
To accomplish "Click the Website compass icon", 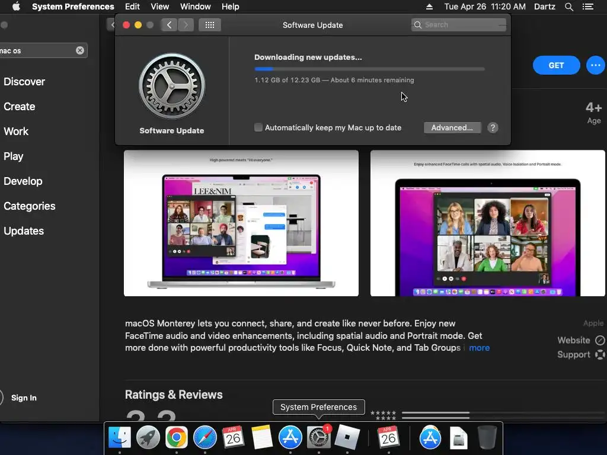I will [x=600, y=341].
